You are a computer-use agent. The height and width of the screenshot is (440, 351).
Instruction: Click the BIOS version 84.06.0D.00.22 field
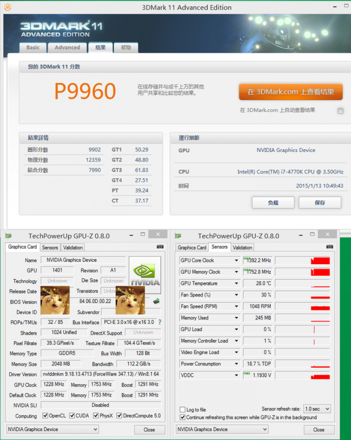(95, 301)
